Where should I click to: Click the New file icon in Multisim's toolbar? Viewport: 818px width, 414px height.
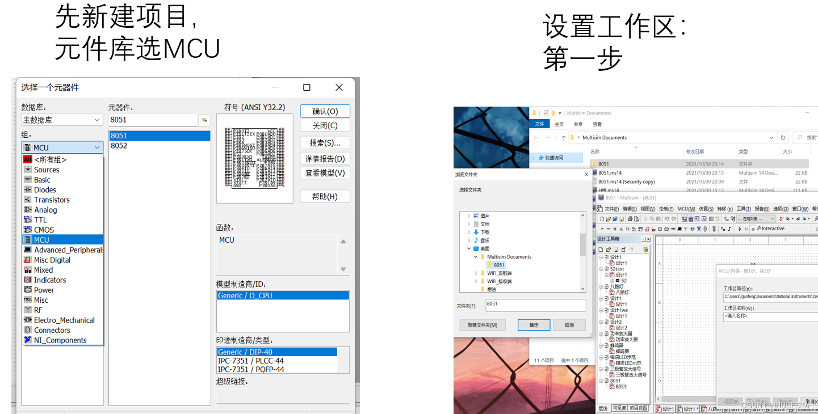point(602,219)
